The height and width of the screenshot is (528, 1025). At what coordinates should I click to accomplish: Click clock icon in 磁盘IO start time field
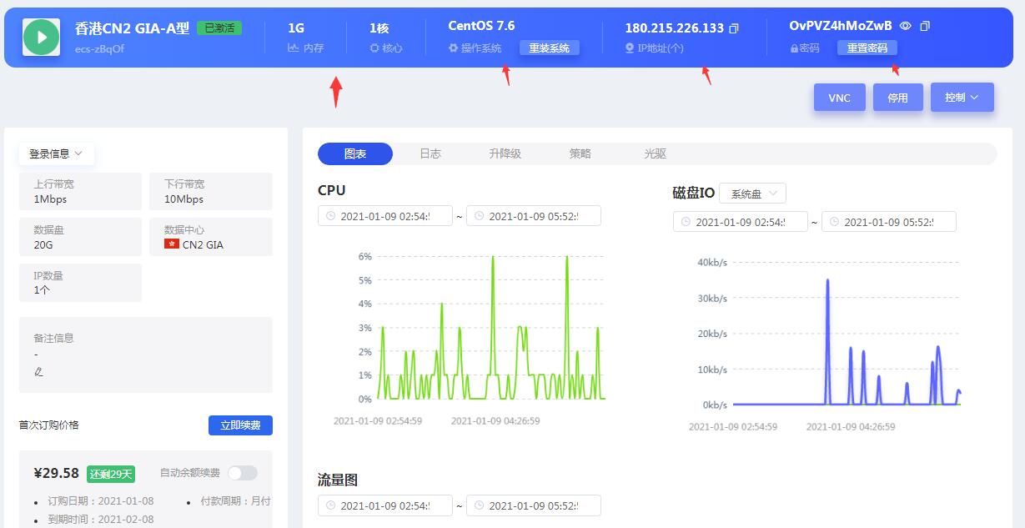[x=686, y=222]
